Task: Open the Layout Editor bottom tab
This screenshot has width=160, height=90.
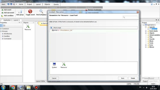Action: click(x=40, y=81)
